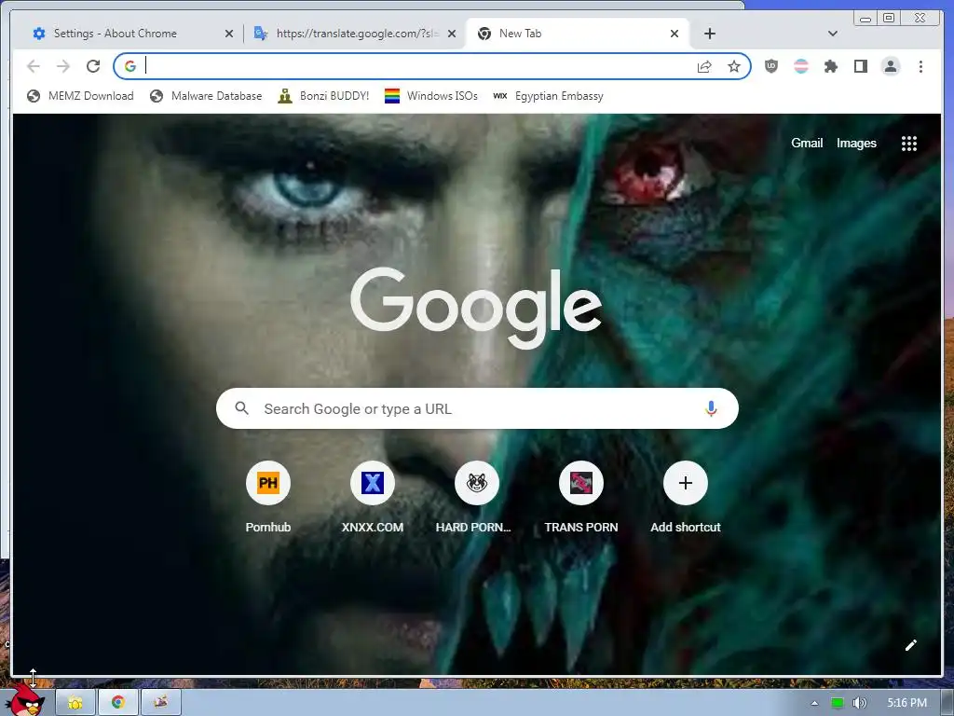Click the Google logo on the page
Viewport: 954px width, 716px height.
pyautogui.click(x=476, y=308)
